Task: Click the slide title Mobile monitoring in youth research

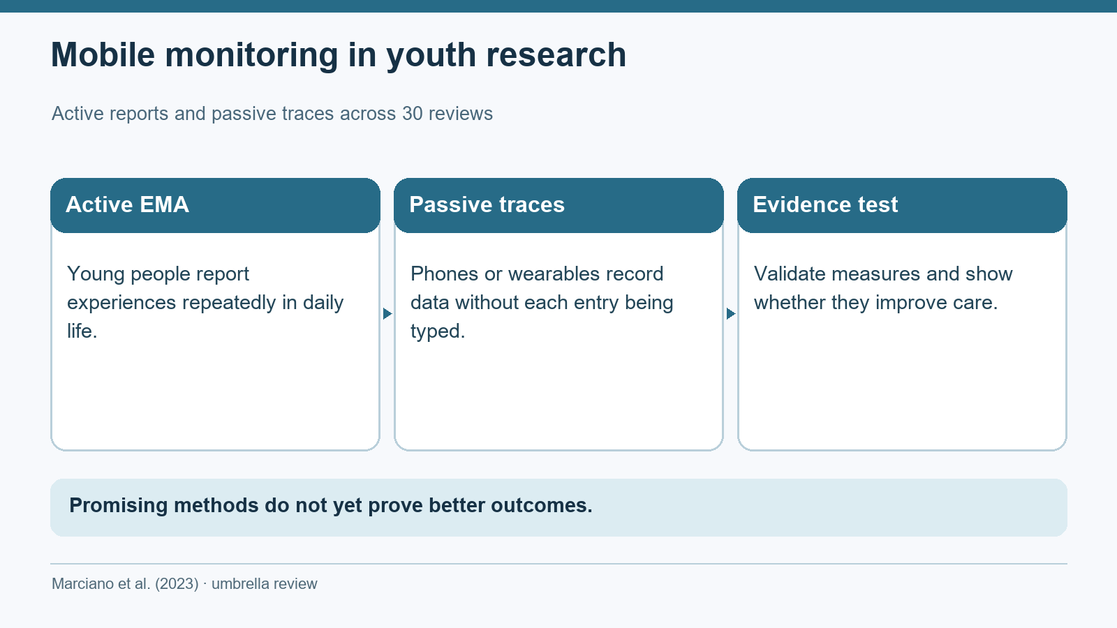Action: [x=339, y=55]
